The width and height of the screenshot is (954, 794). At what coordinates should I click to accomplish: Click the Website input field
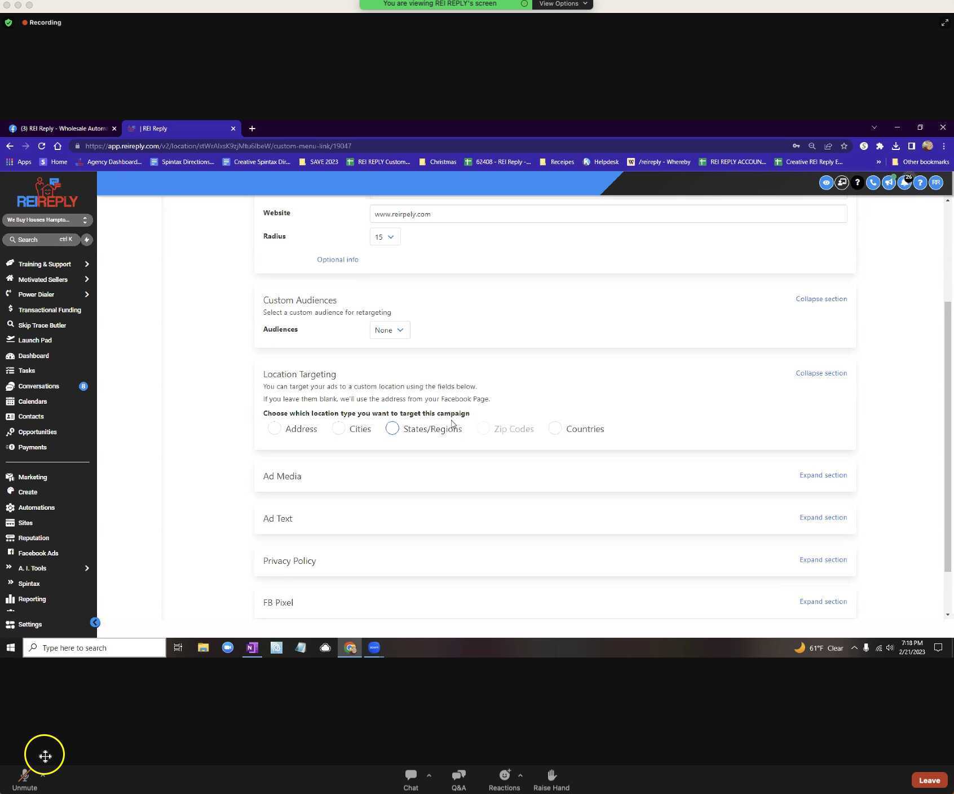coord(607,214)
